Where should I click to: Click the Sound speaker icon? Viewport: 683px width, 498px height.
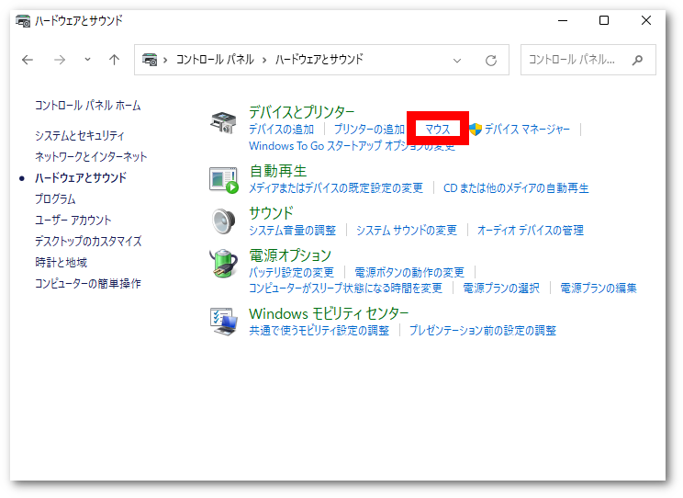[x=223, y=221]
